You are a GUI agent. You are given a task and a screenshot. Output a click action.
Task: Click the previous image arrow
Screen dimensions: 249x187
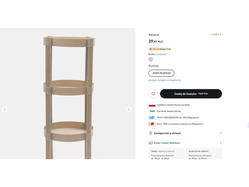tap(5, 110)
